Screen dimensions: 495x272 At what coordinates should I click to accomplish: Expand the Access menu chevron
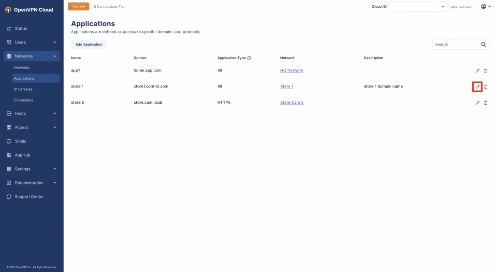55,128
